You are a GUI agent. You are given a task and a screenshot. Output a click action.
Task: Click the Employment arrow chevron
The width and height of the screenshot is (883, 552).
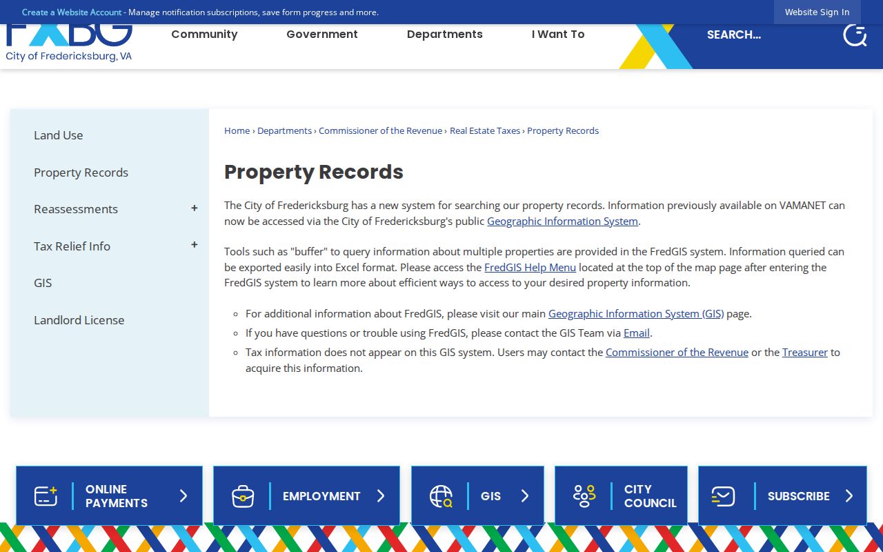[381, 495]
